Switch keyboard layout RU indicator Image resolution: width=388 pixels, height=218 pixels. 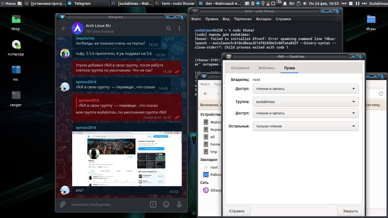292,3
